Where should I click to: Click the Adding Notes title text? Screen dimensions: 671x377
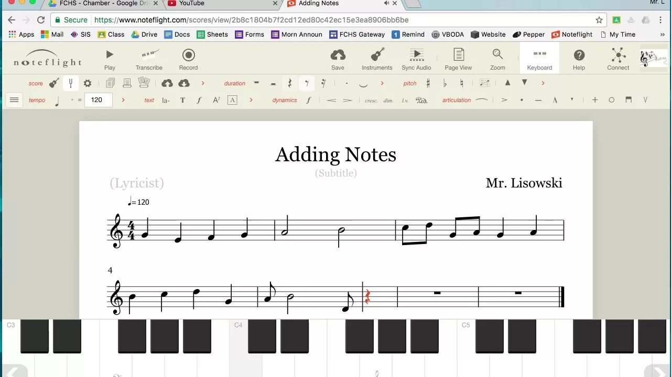click(335, 154)
